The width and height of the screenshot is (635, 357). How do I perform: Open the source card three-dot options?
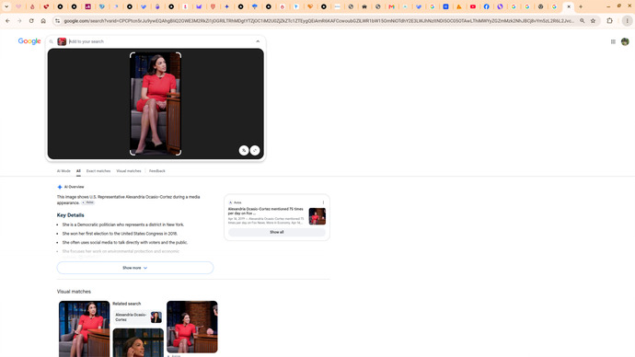click(323, 202)
